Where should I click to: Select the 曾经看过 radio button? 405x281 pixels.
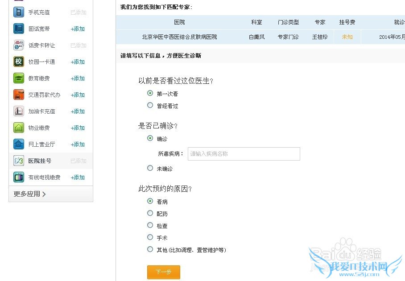pos(150,105)
